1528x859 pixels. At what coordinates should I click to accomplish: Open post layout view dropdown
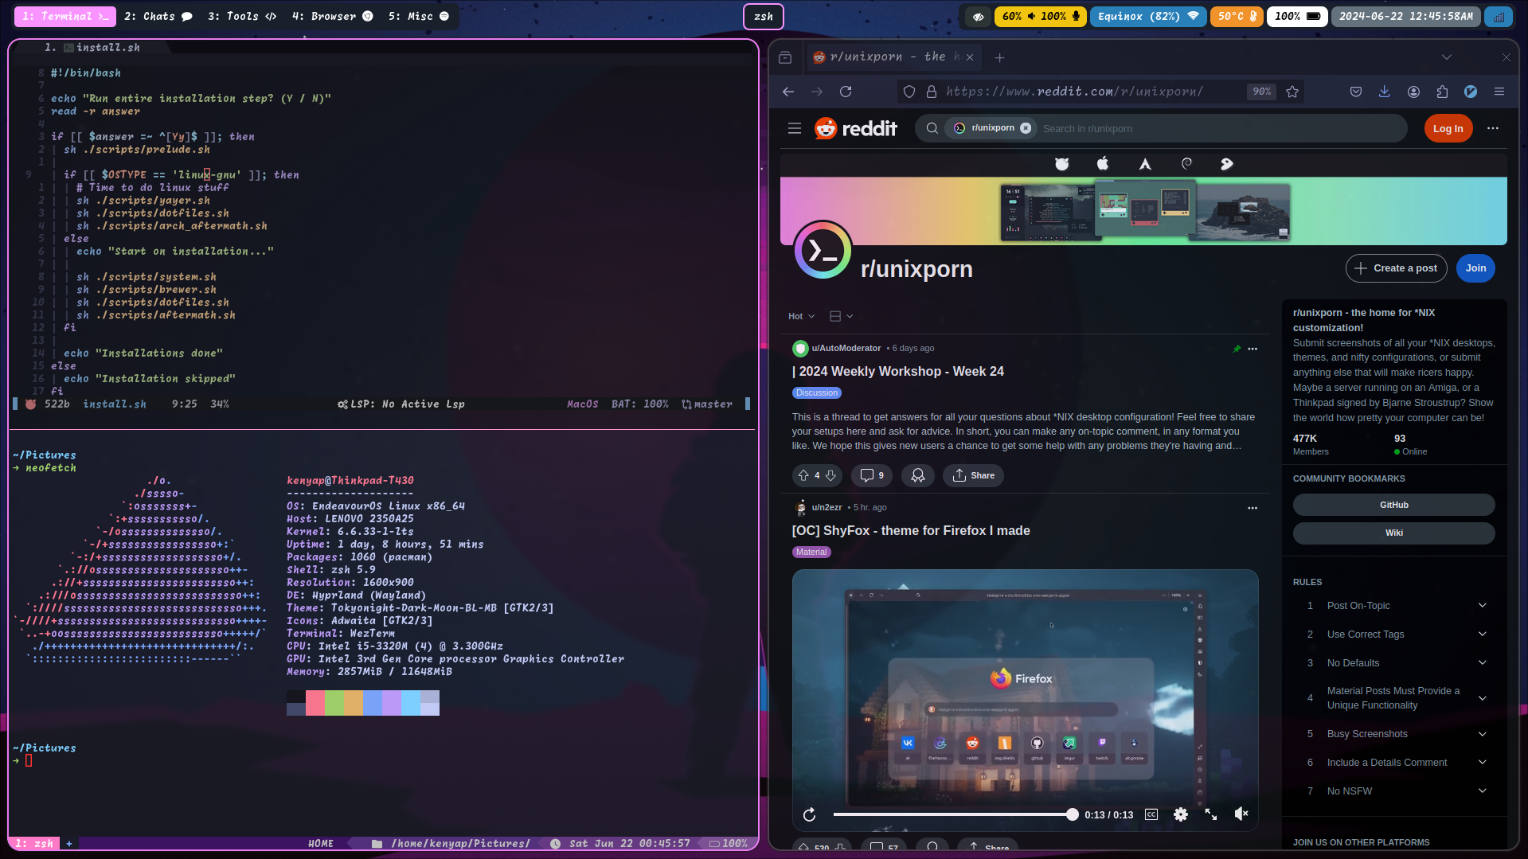(841, 316)
